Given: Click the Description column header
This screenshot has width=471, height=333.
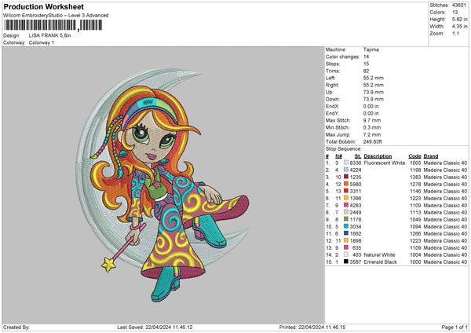Looking at the screenshot, I should click(x=378, y=156).
